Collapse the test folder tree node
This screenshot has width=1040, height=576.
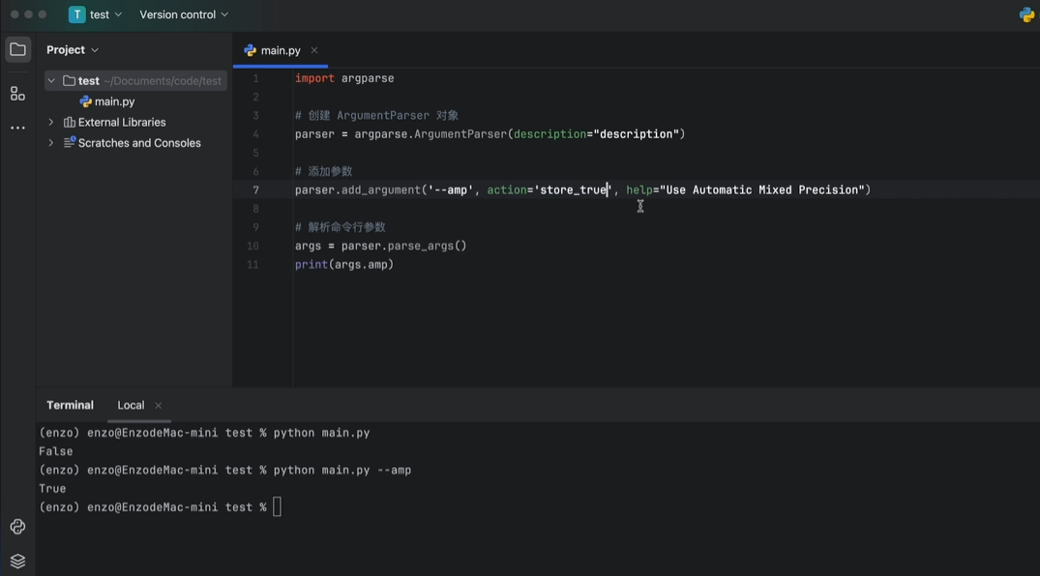[x=51, y=81]
